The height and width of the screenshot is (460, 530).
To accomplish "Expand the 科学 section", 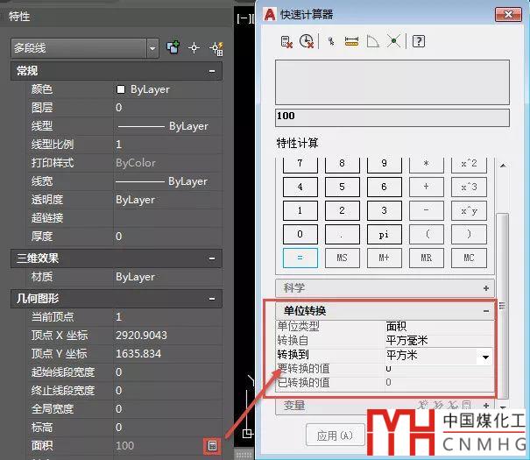I will tap(486, 287).
